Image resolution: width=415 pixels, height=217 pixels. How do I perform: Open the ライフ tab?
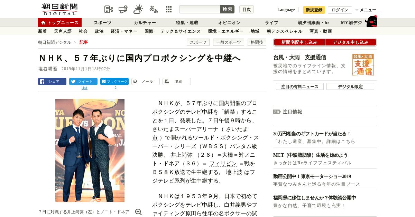271,23
